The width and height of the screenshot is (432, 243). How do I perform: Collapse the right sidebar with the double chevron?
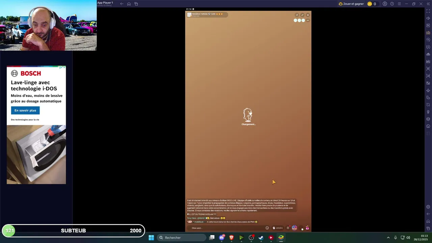coord(428,4)
